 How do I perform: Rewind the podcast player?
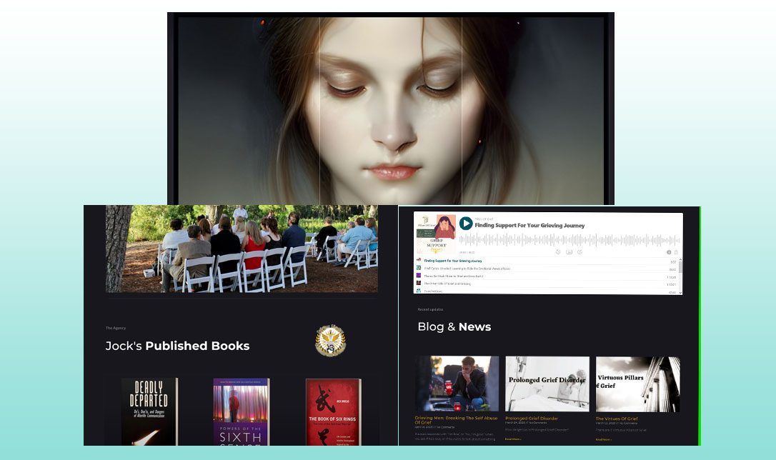point(558,252)
